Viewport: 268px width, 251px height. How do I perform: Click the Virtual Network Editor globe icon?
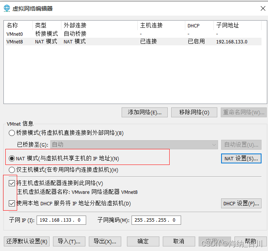[x=7, y=8]
